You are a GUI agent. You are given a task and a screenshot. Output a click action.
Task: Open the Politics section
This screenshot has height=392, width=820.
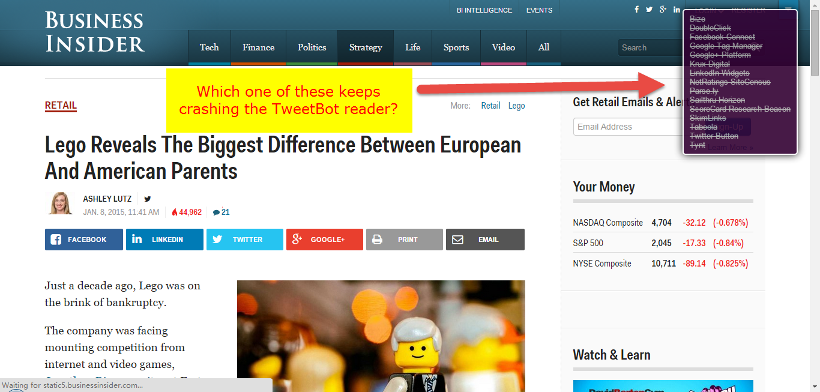(312, 47)
